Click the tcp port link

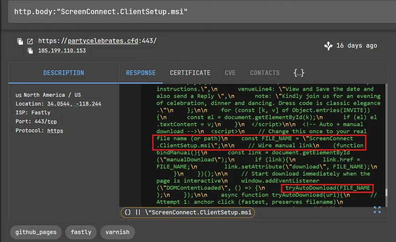click(52, 122)
